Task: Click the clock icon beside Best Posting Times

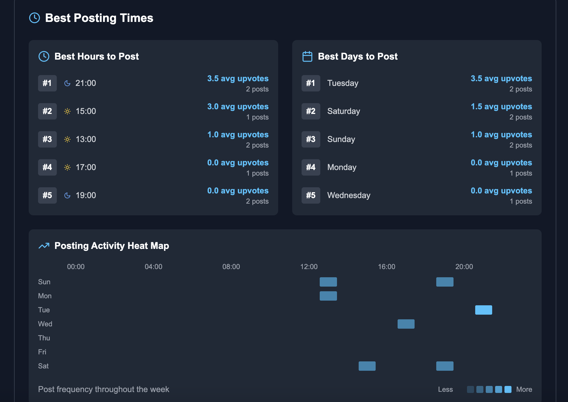Action: click(35, 18)
